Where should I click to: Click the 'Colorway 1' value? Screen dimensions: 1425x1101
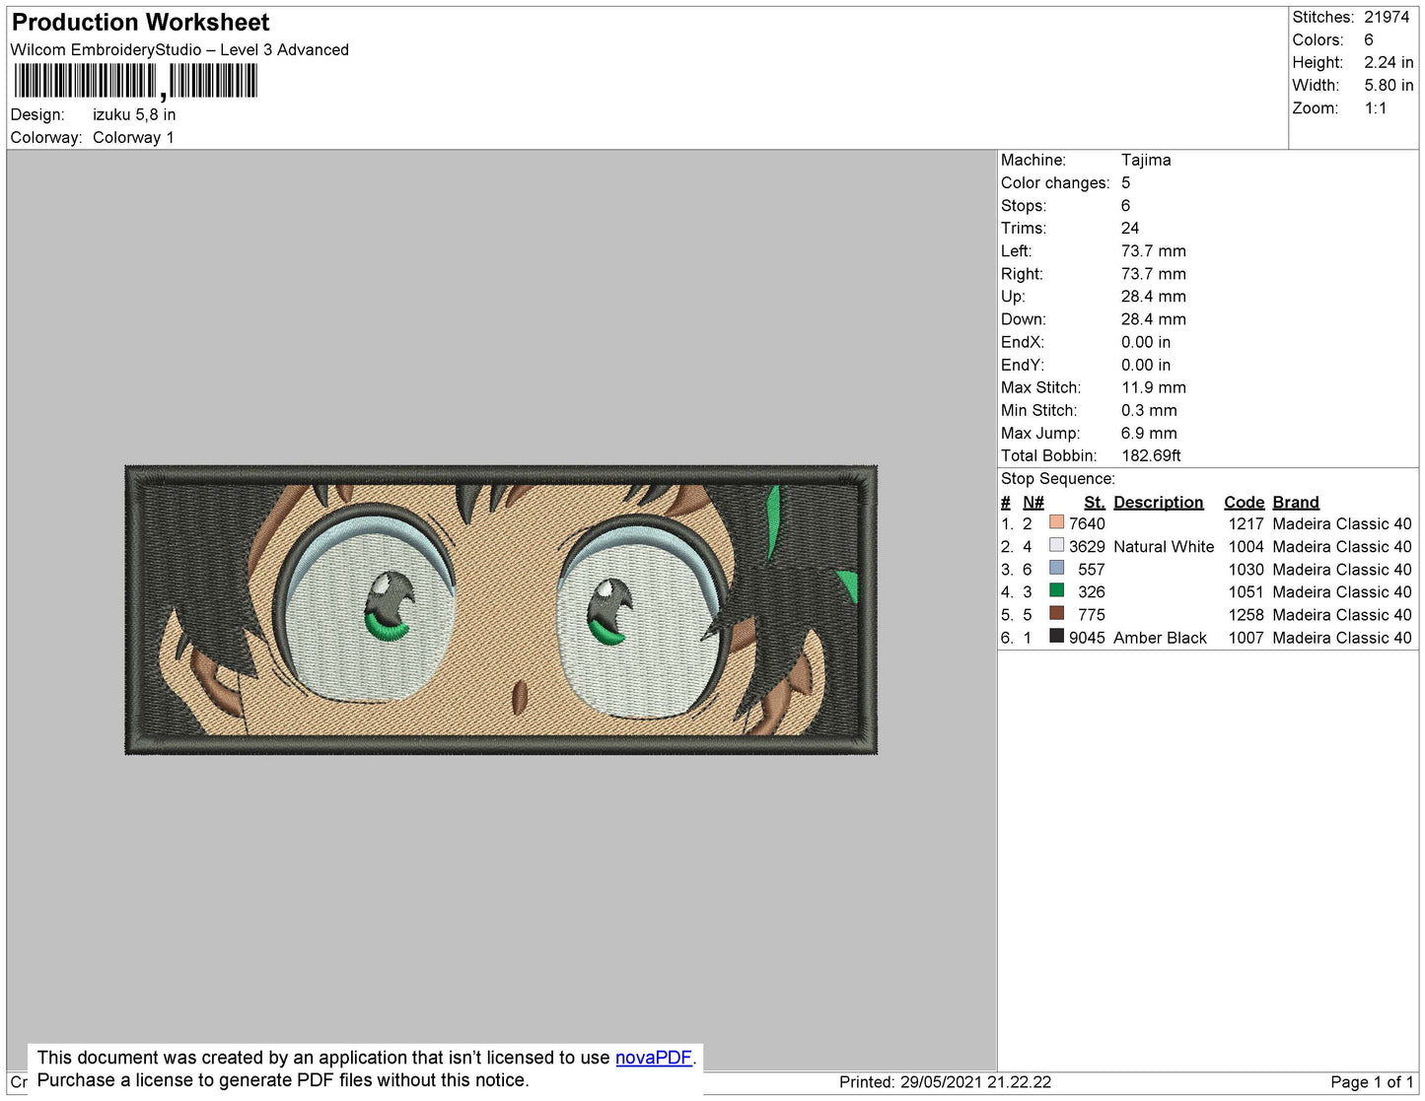(133, 138)
